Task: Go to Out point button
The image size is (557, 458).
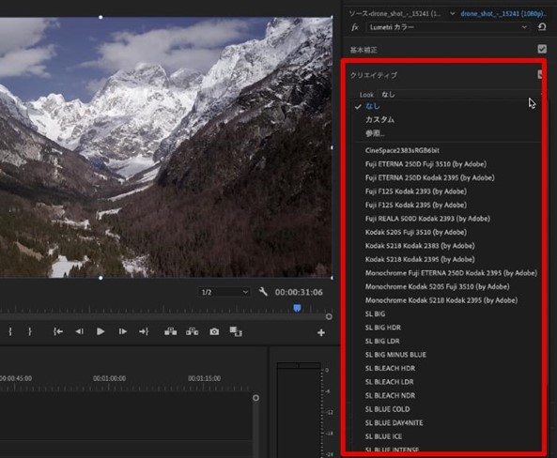Action: tap(144, 331)
